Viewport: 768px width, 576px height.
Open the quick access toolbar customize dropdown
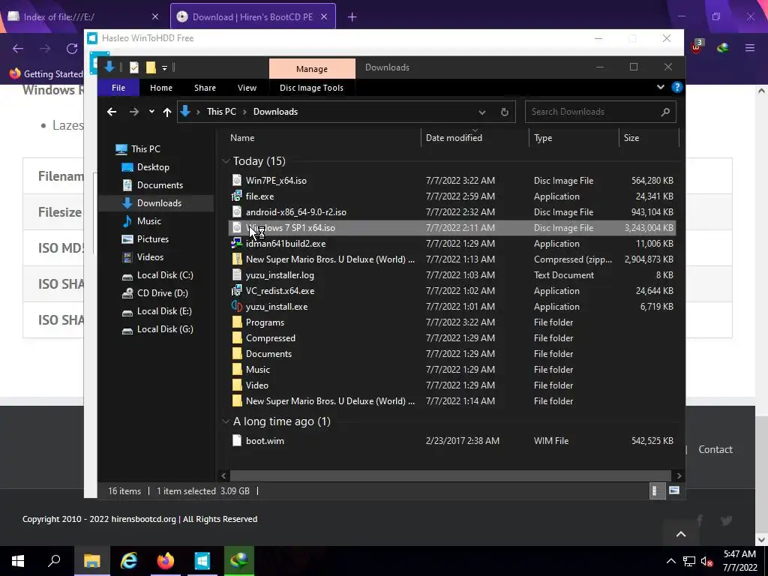tap(164, 67)
